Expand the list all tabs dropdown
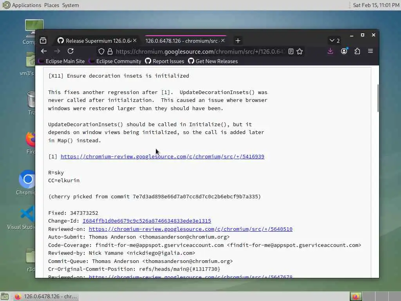401x301 pixels. tap(334, 41)
